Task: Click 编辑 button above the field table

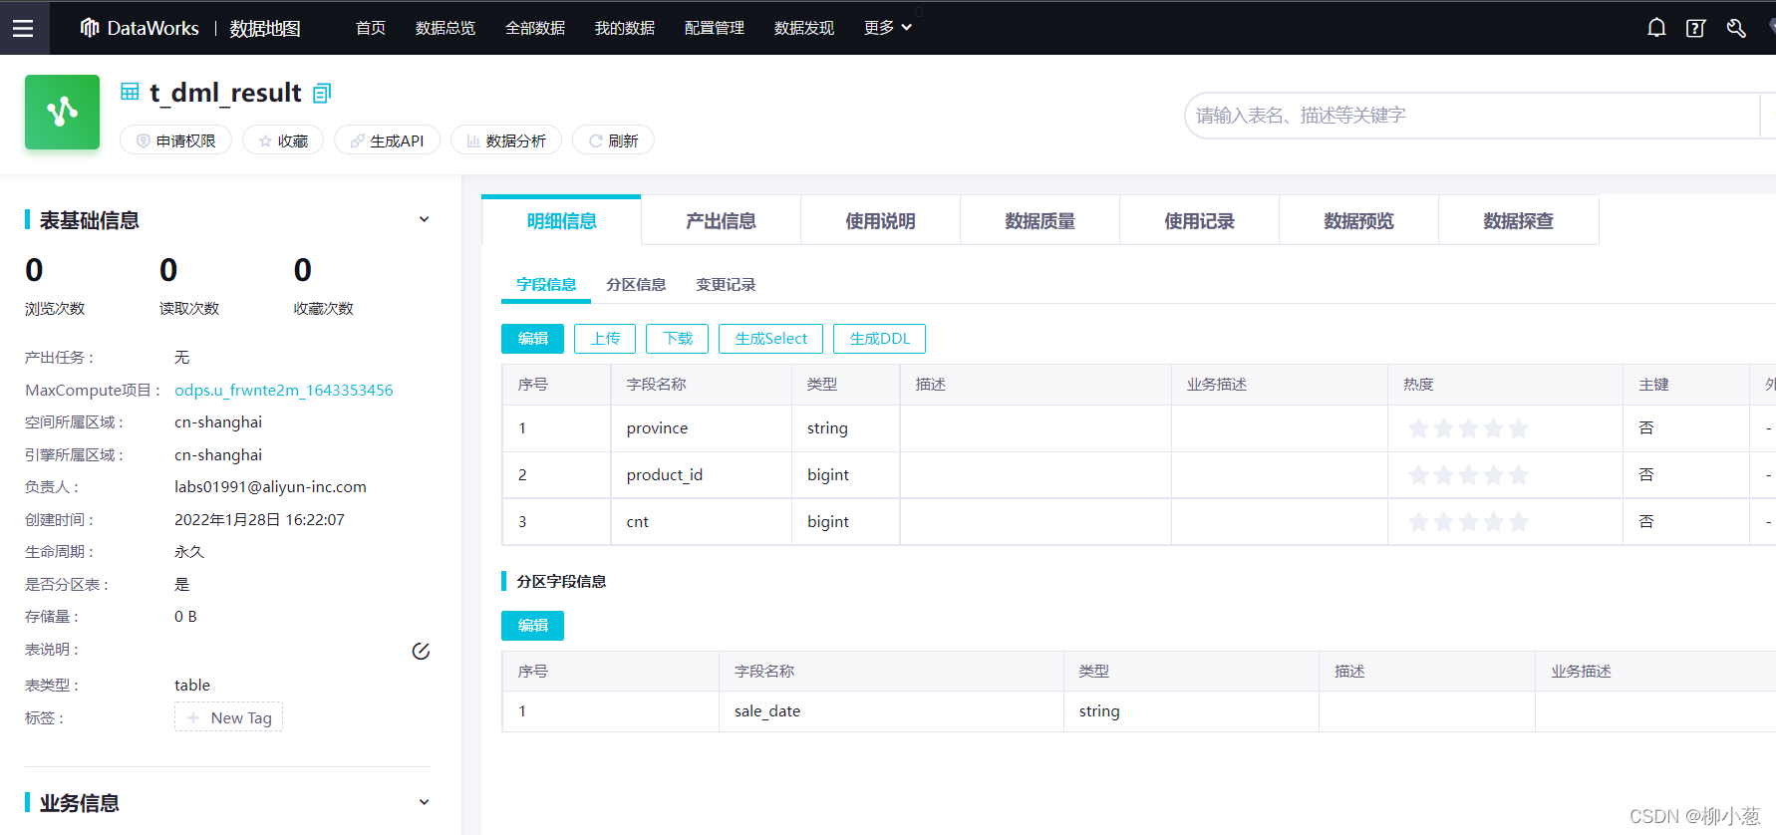Action: 532,339
